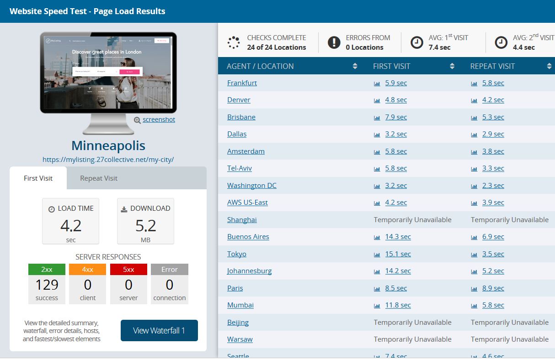Viewport: 555px width, 359px height.
Task: Click the chart icon next to Frankfurt first visit
Action: (377, 83)
